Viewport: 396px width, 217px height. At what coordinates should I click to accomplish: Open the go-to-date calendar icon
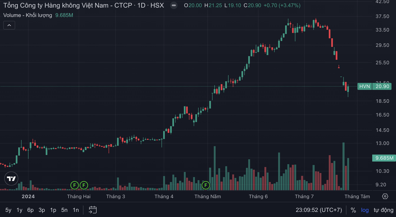tap(93, 210)
